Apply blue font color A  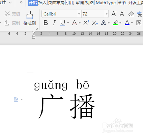point(127,23)
